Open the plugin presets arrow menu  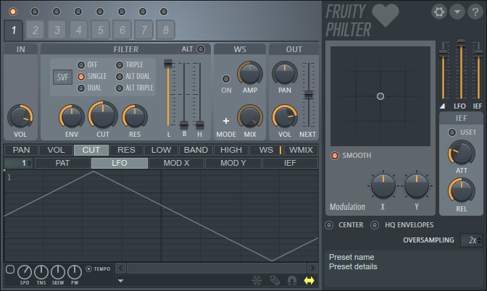pyautogui.click(x=457, y=12)
